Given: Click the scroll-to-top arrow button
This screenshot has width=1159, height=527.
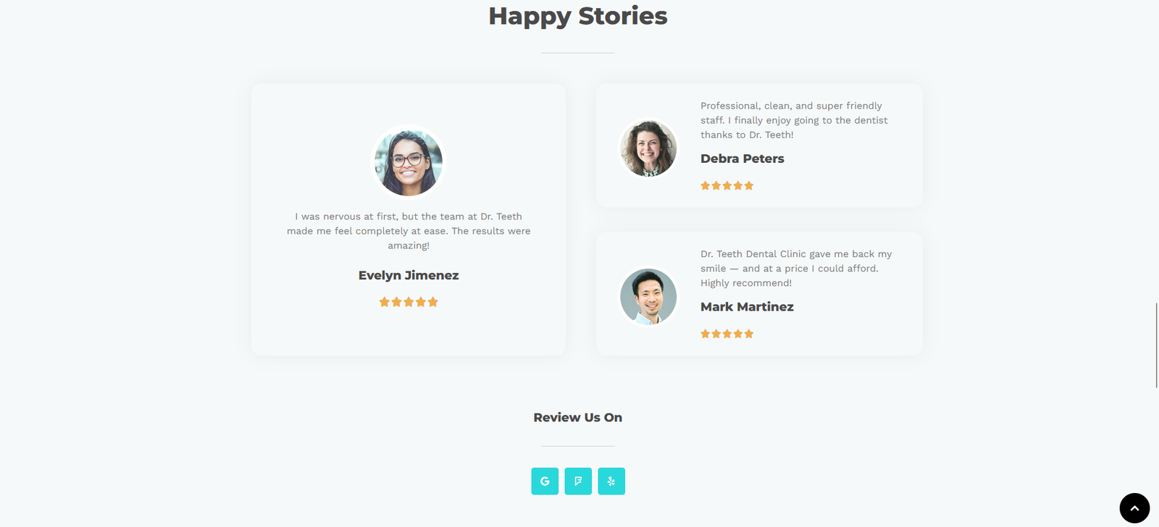Looking at the screenshot, I should (1134, 508).
